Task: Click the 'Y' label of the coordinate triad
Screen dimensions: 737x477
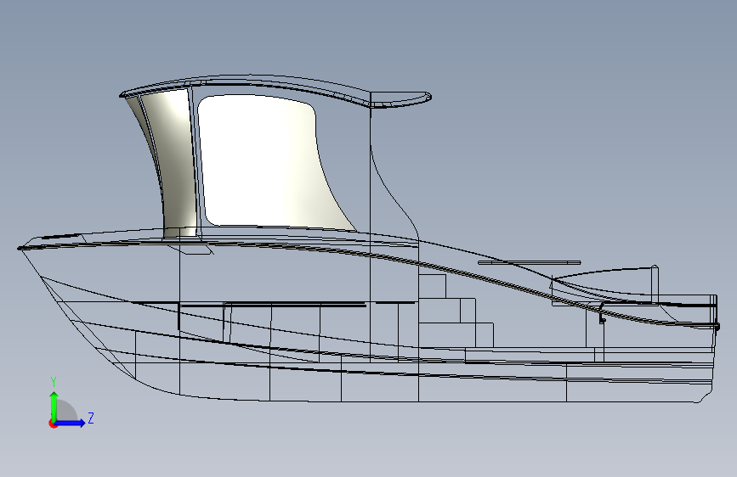Action: (54, 382)
